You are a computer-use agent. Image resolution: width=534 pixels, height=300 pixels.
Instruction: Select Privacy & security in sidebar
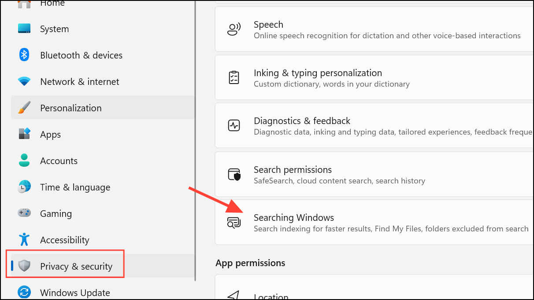[76, 266]
